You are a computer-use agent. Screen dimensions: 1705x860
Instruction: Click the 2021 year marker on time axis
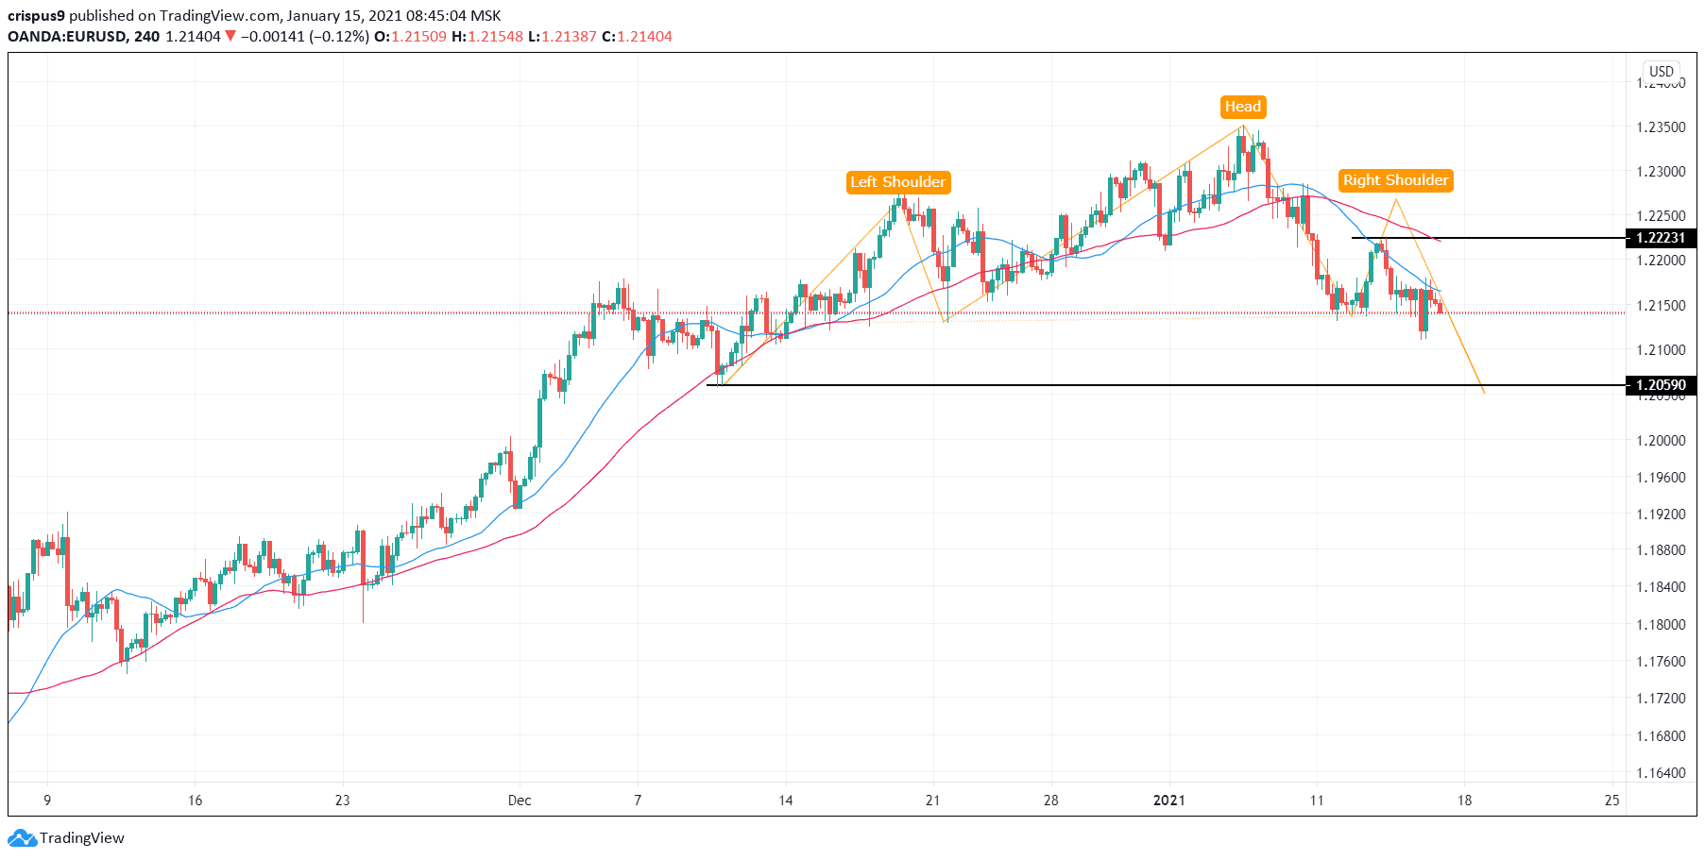click(x=1168, y=801)
